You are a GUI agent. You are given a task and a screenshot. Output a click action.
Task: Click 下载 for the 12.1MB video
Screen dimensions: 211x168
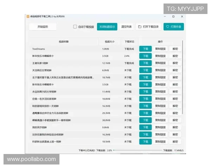(x=146, y=63)
